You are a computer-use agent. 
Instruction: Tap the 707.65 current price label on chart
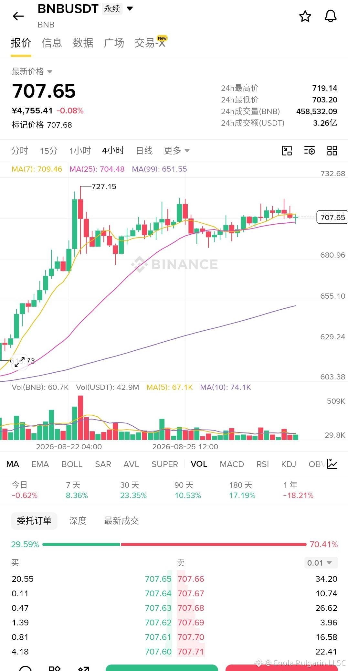[332, 217]
